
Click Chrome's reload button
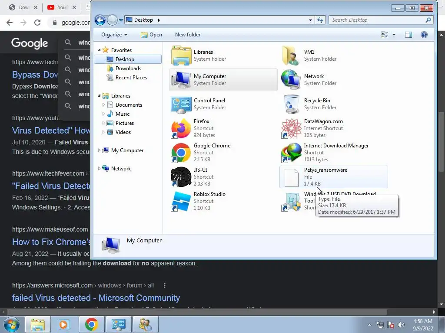click(37, 23)
